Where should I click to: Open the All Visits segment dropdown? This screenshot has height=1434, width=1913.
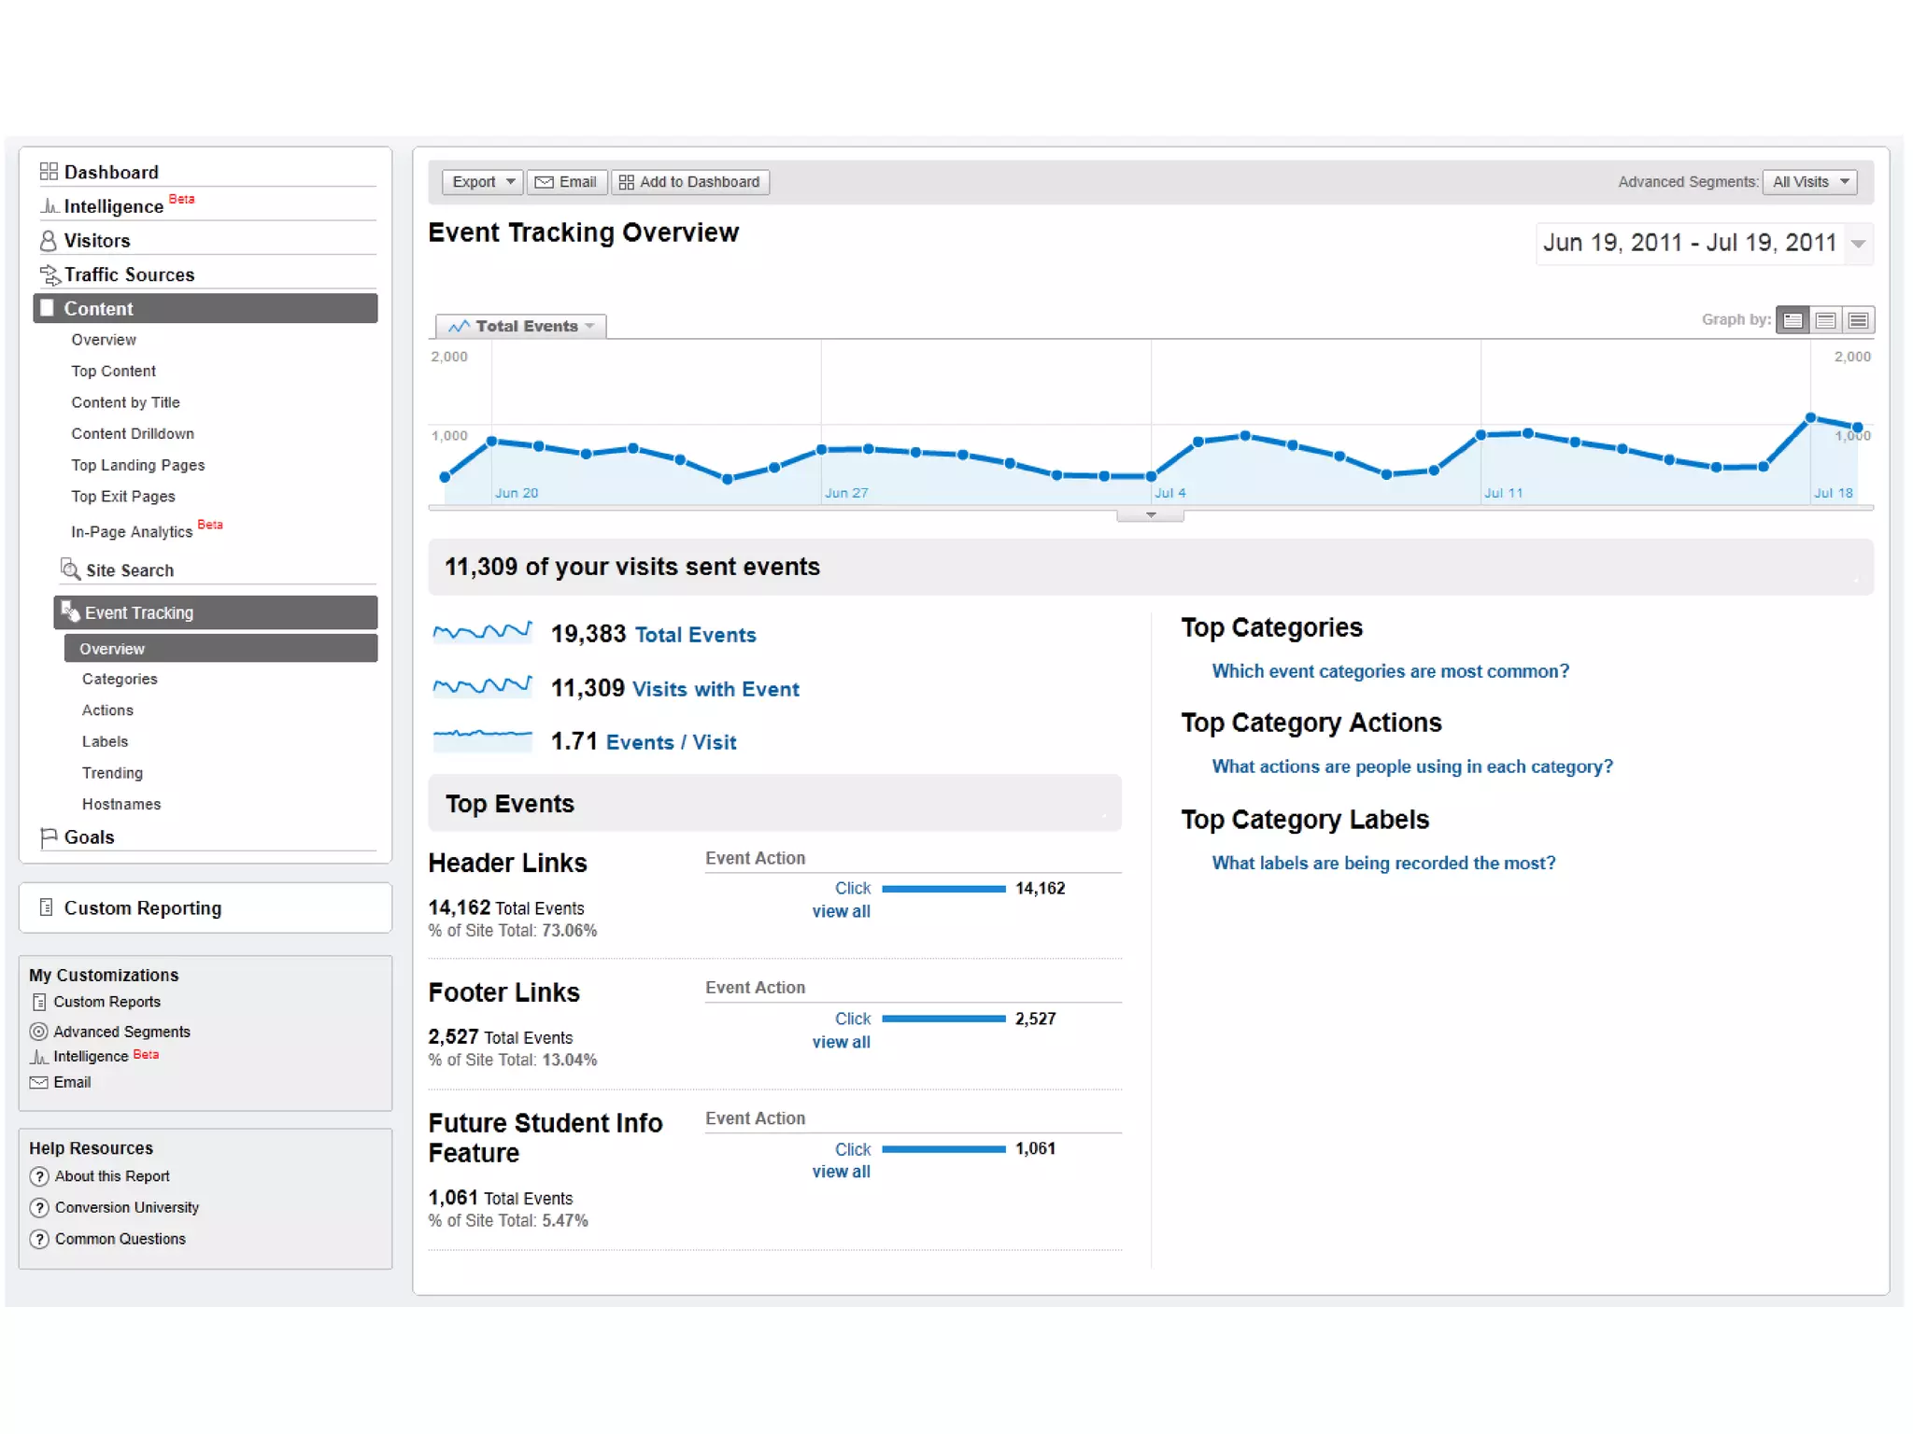coord(1809,182)
